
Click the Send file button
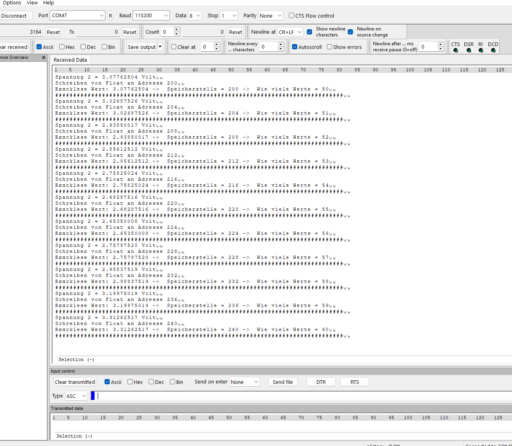[283, 381]
